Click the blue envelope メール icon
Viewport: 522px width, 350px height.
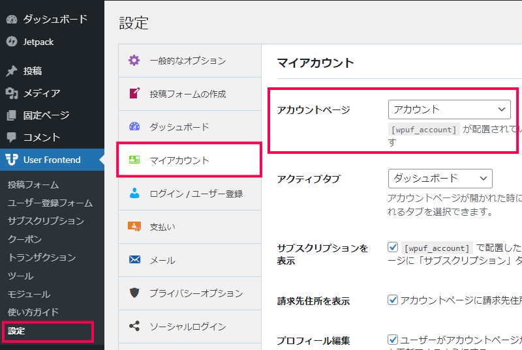(134, 259)
